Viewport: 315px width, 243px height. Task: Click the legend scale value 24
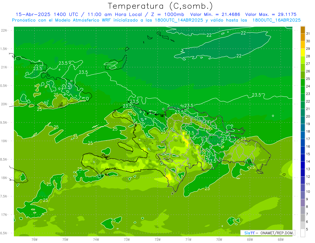coord(308,86)
